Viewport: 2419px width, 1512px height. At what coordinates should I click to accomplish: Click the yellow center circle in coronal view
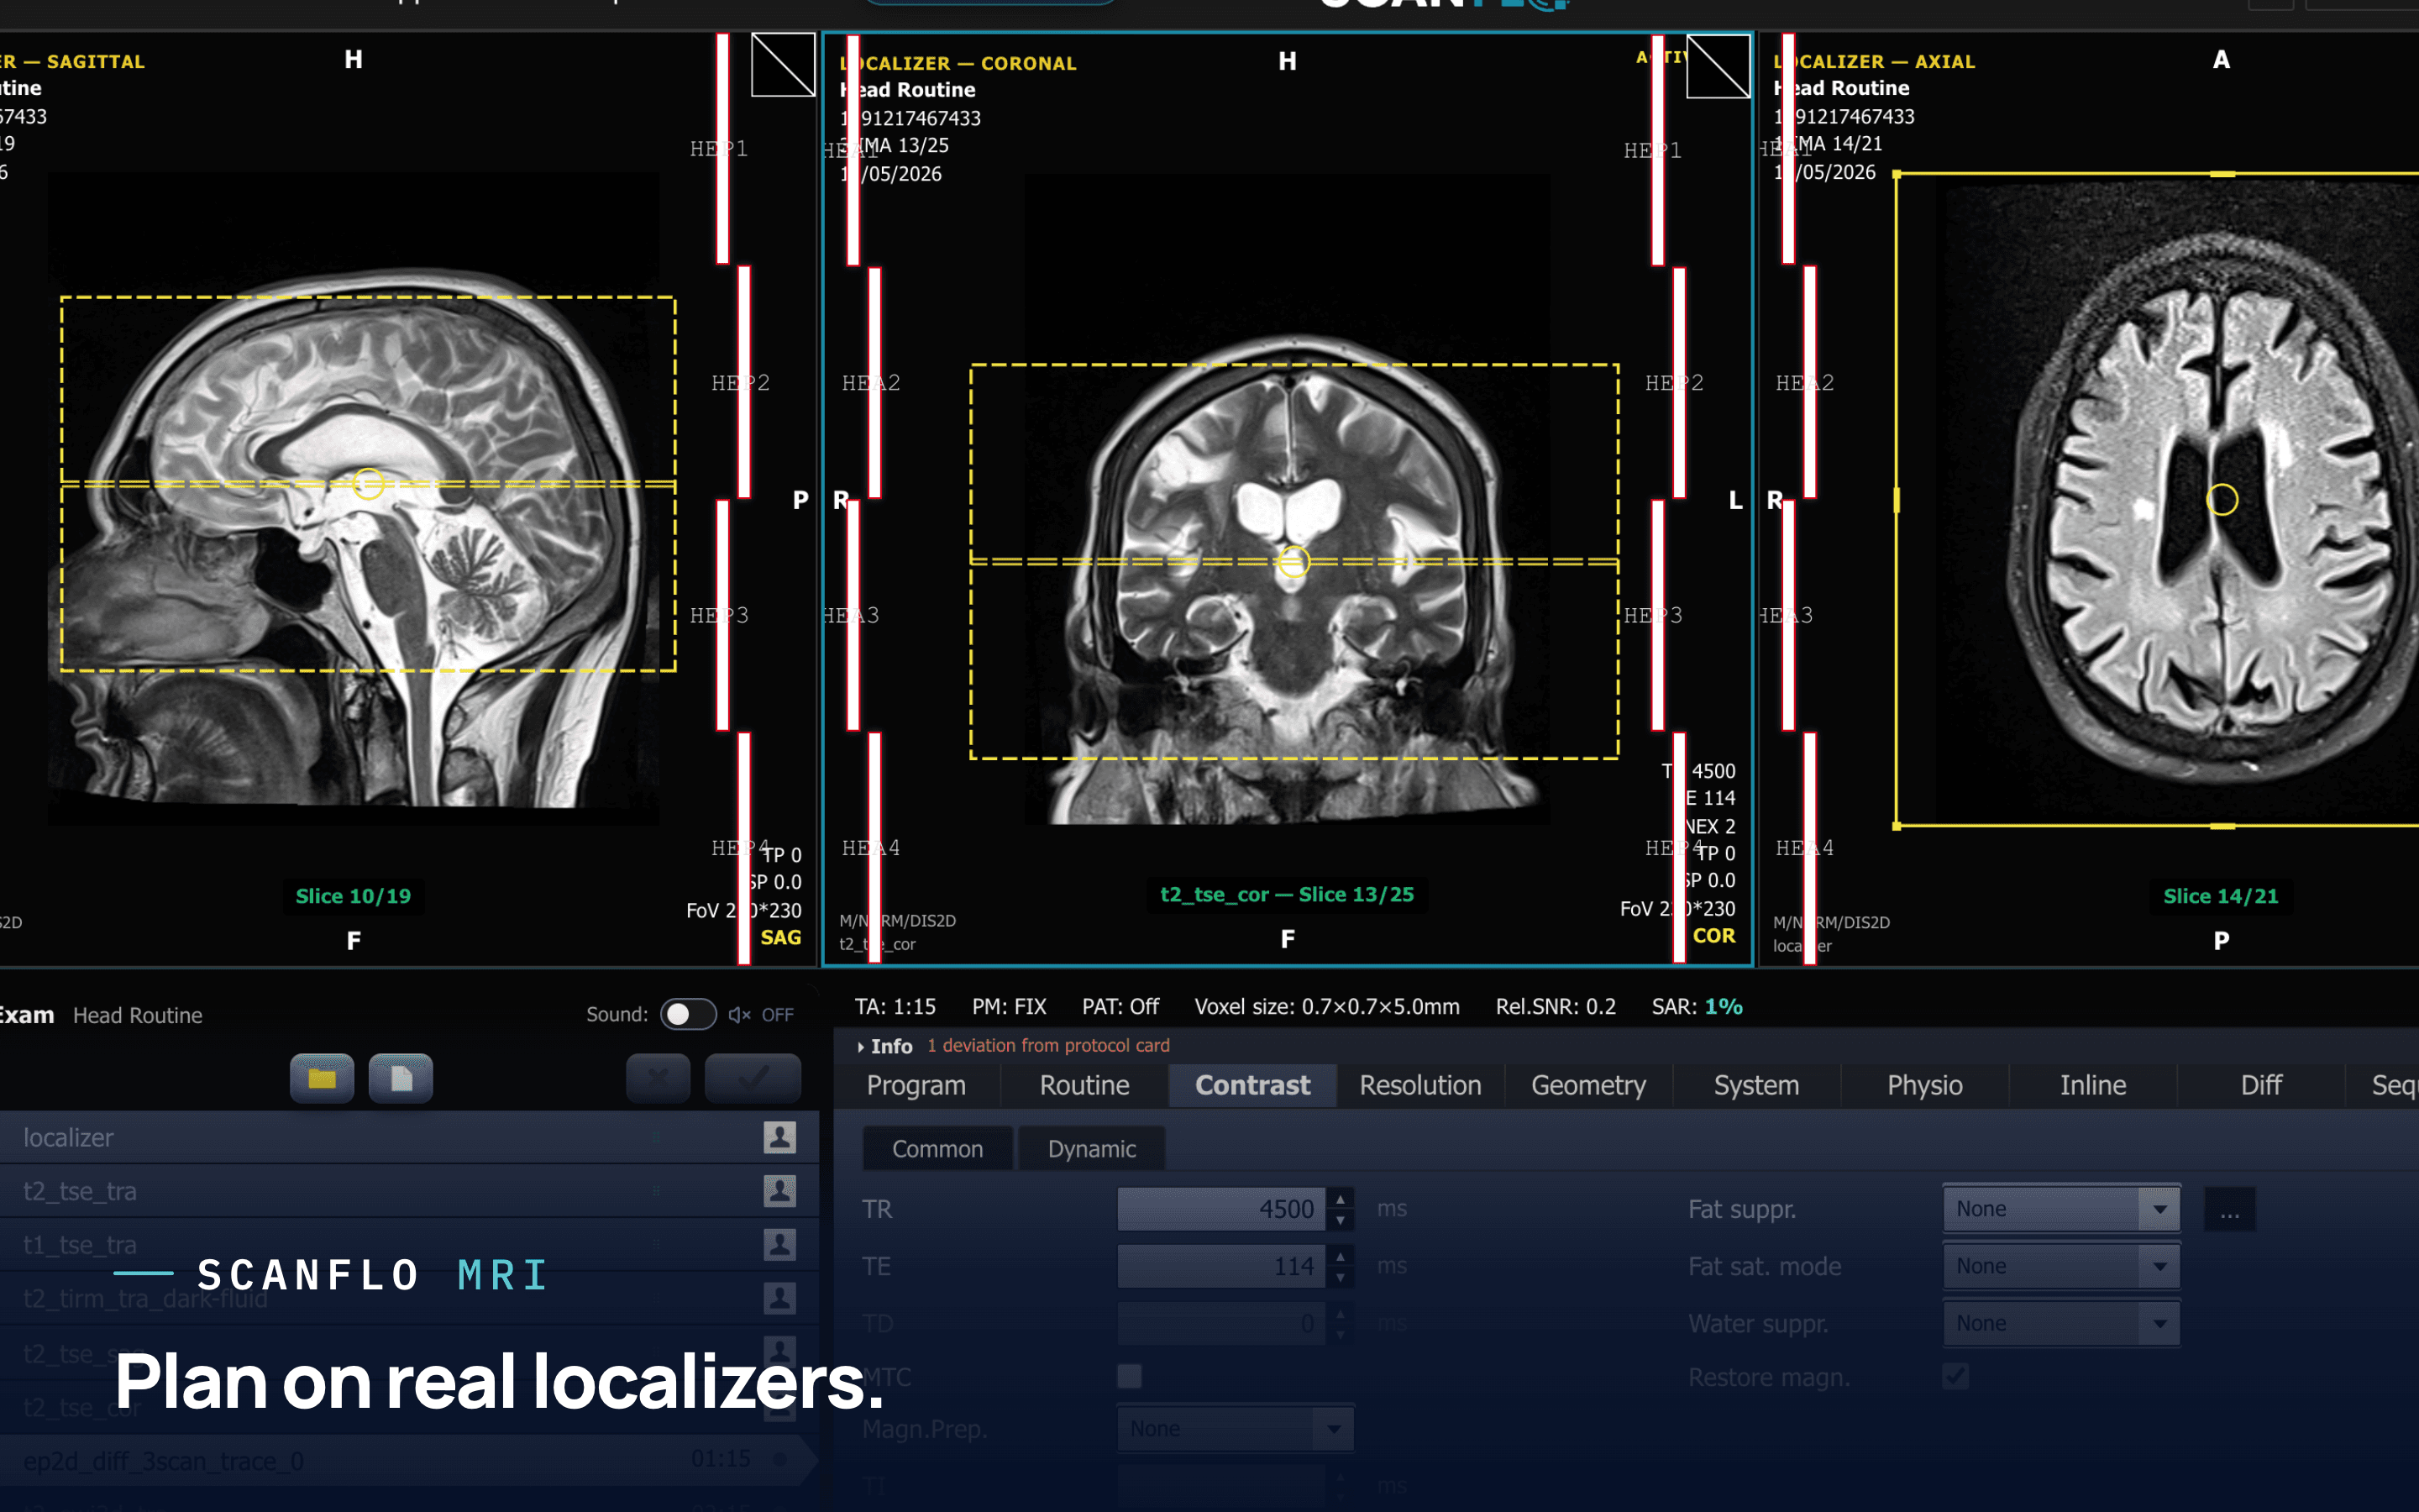1293,562
